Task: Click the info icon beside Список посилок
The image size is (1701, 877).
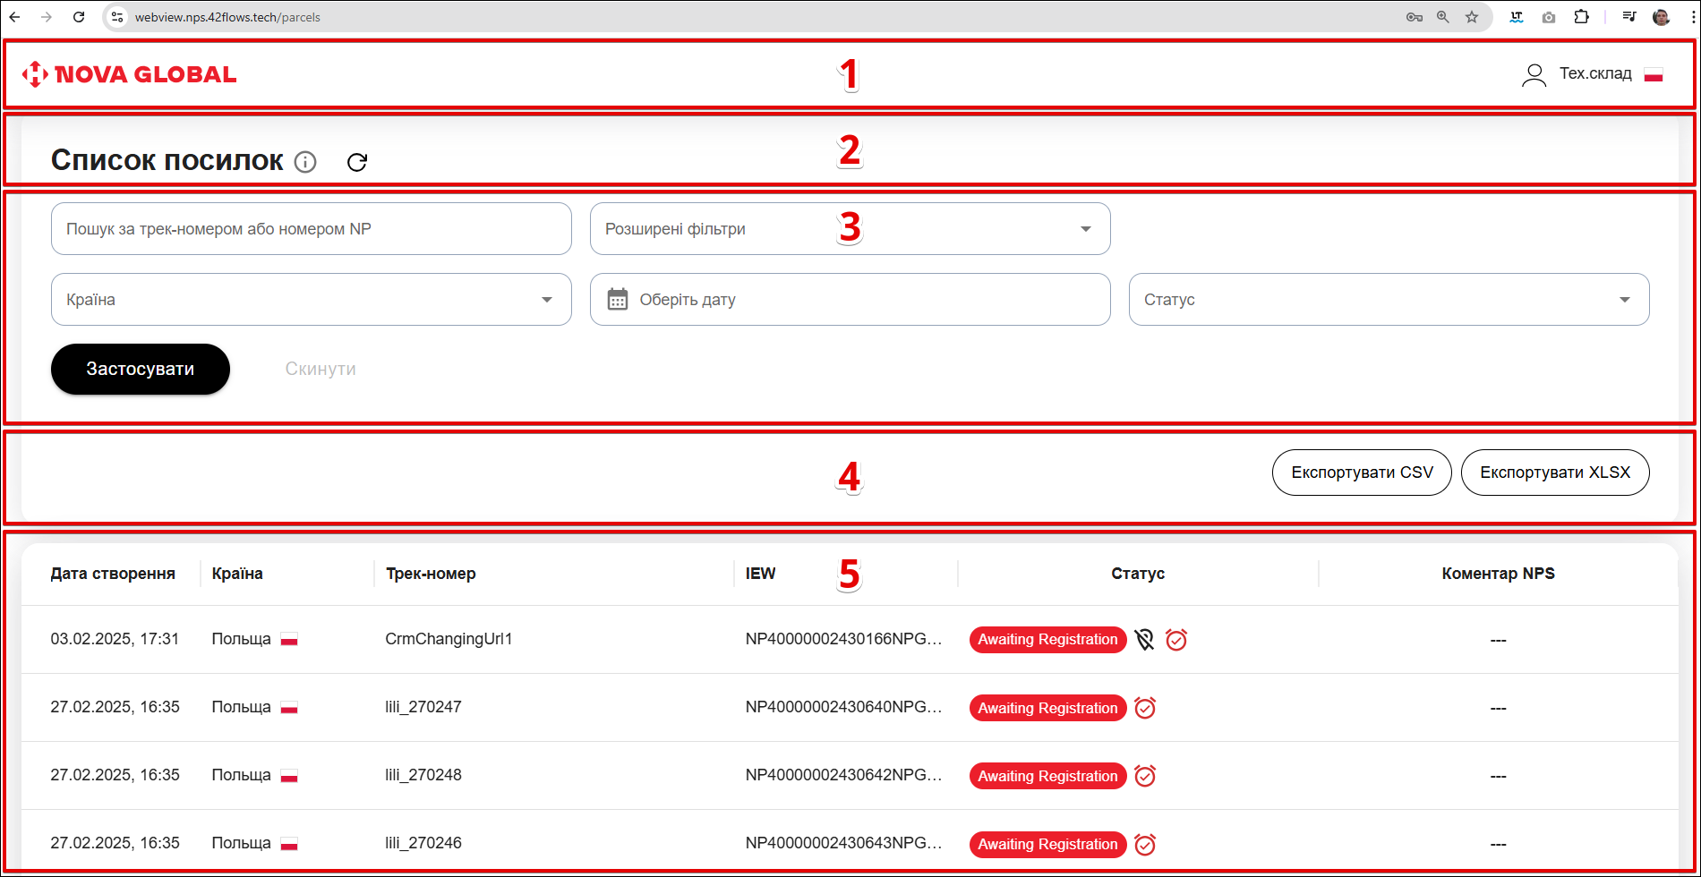Action: click(305, 162)
